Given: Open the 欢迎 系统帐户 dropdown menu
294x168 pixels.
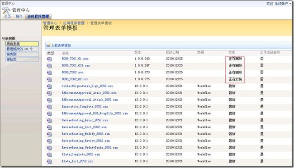Looking at the screenshot, I should tap(279, 4).
